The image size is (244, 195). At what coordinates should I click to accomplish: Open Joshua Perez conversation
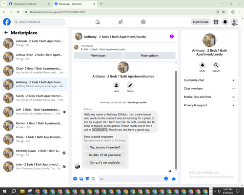click(34, 57)
